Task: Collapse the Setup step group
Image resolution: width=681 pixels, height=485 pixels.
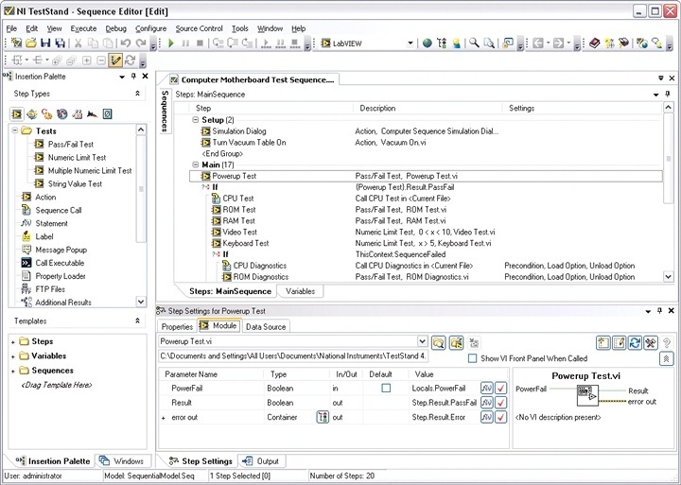Action: tap(195, 120)
